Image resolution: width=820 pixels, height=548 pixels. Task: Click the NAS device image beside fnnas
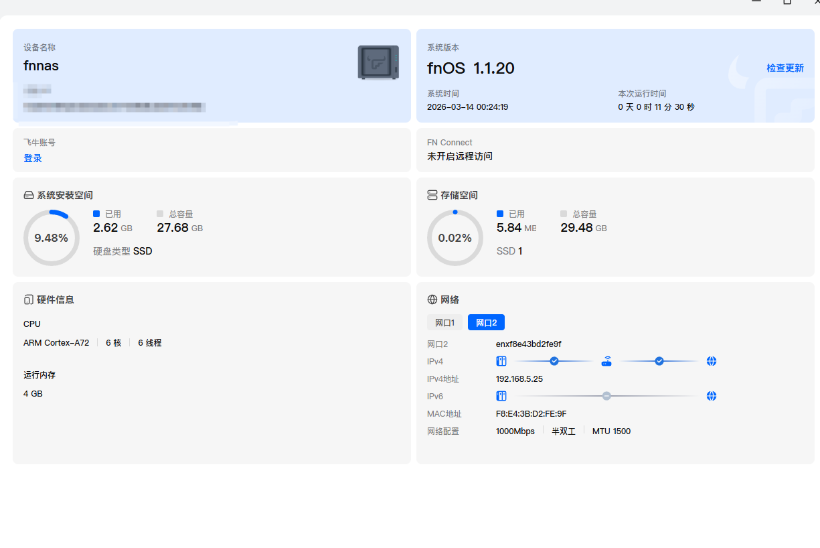[378, 62]
